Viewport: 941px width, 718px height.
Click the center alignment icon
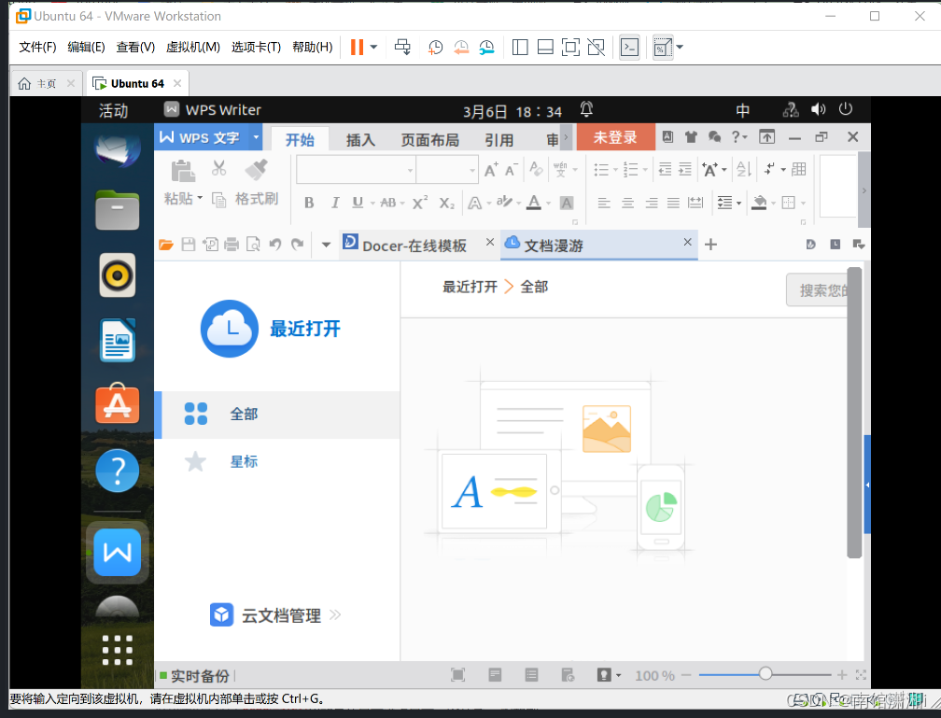[x=626, y=203]
